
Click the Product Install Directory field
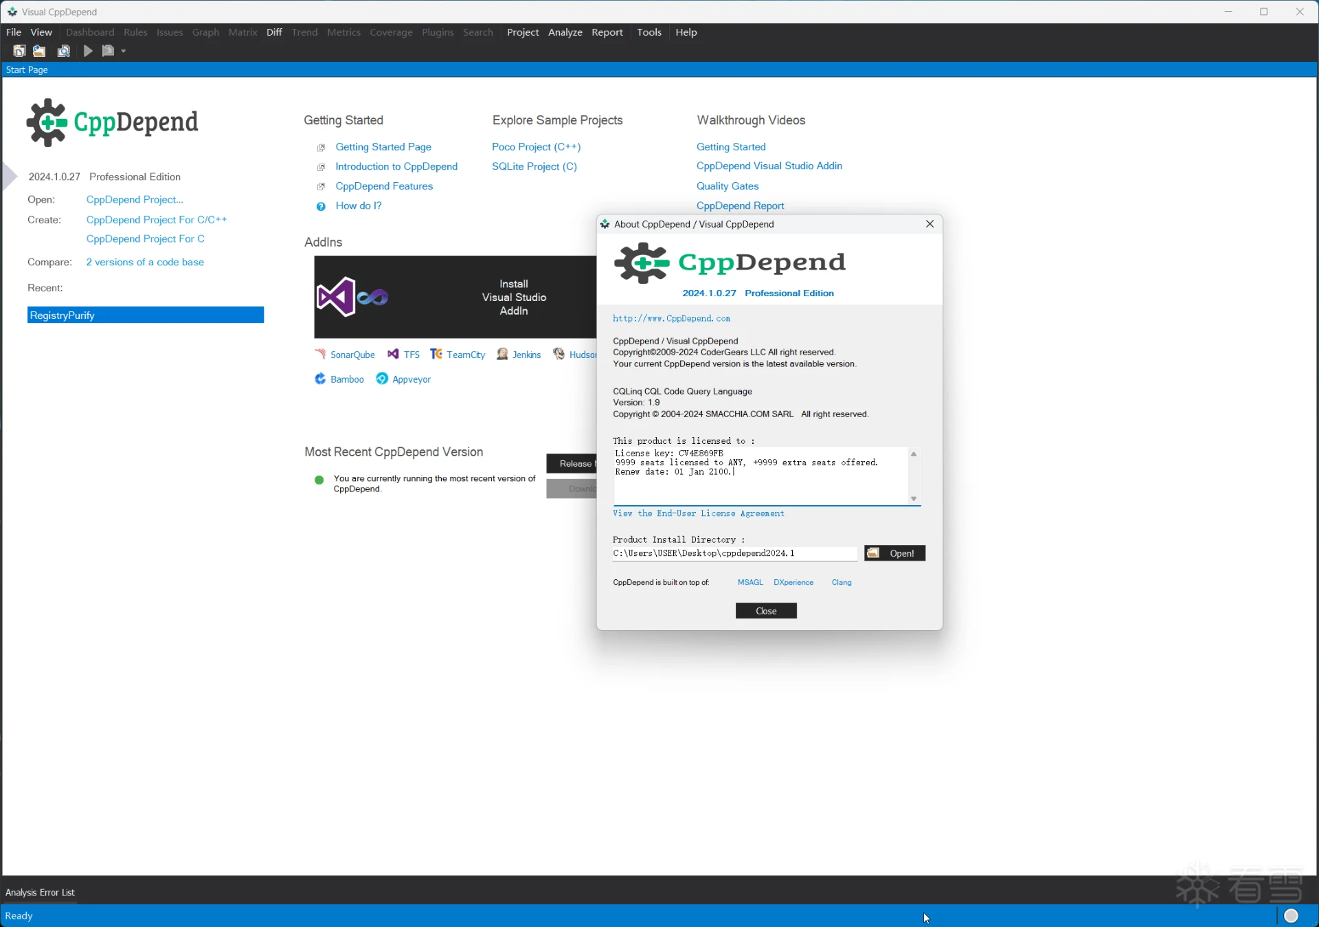[734, 553]
